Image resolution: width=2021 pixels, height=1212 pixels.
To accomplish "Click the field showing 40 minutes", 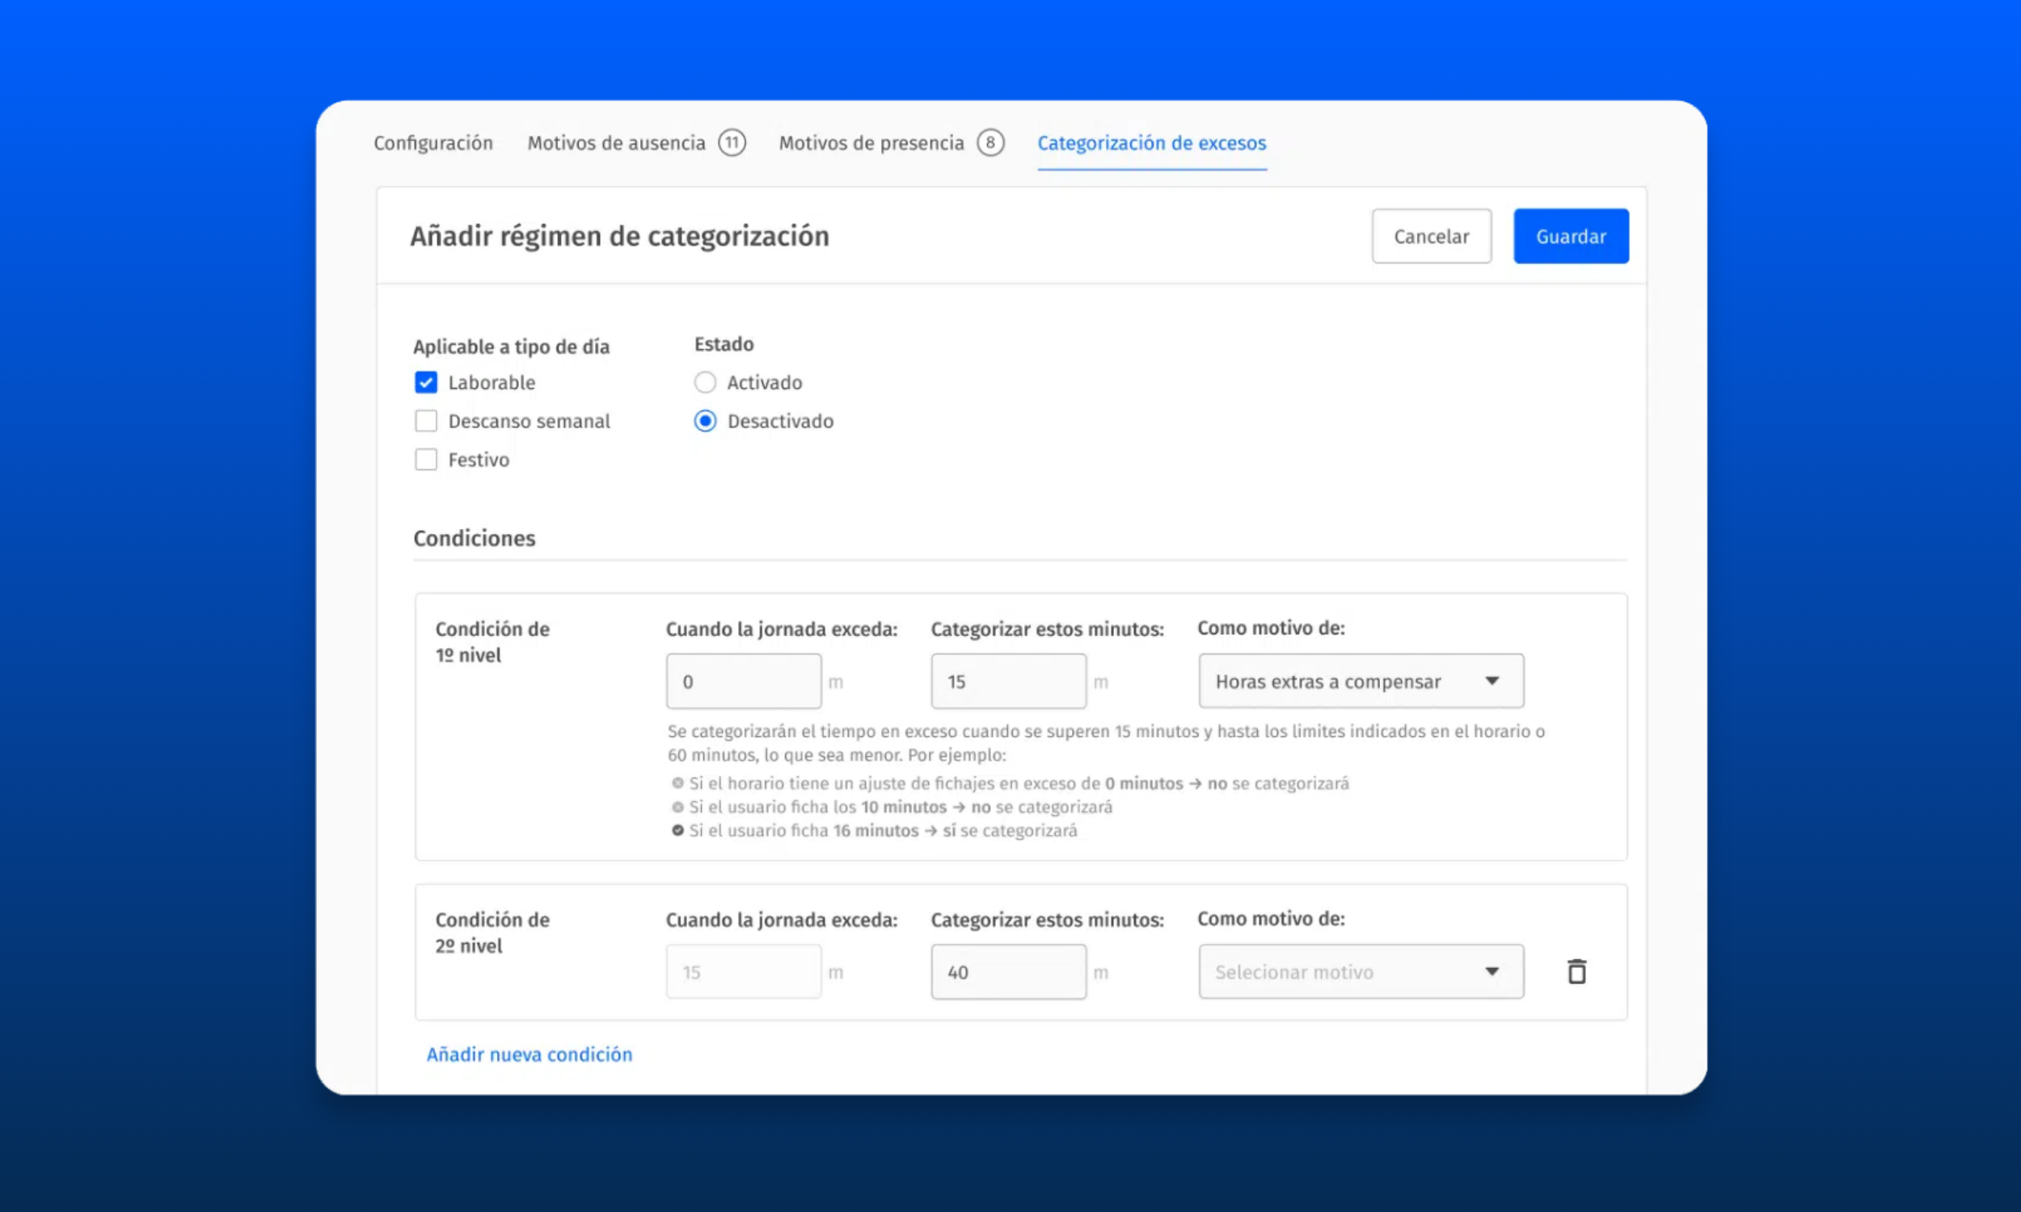I will pyautogui.click(x=1008, y=972).
